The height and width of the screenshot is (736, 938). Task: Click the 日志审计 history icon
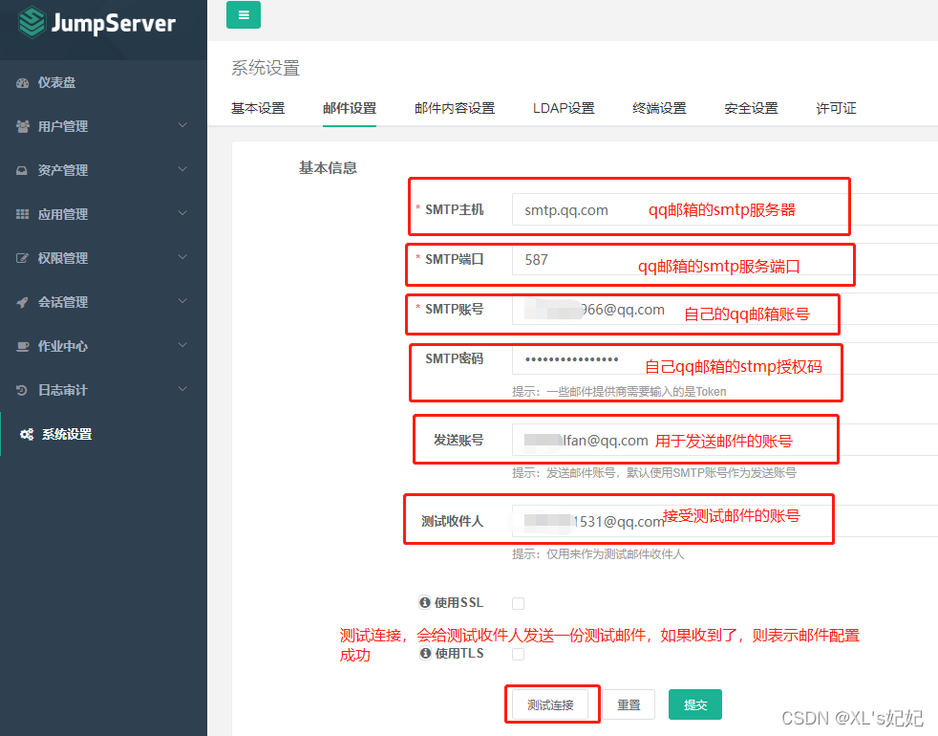click(x=22, y=390)
